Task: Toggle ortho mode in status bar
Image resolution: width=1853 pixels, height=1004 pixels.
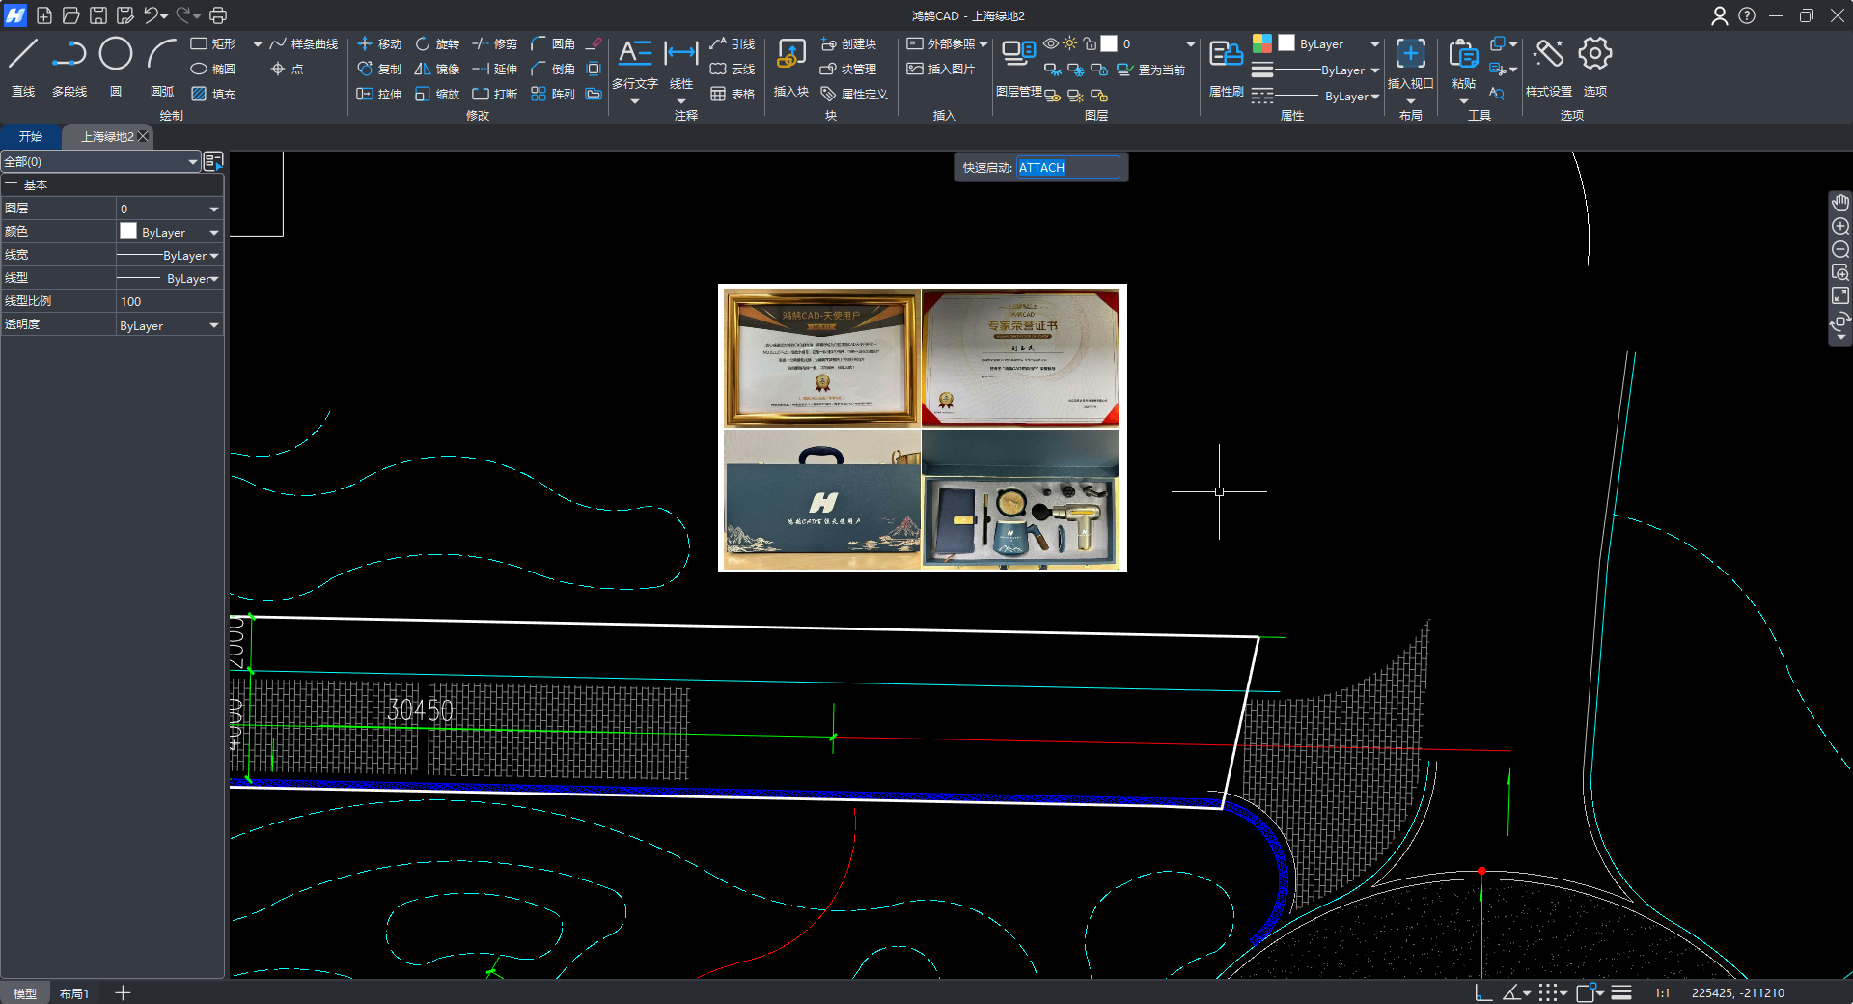Action: tap(1483, 992)
